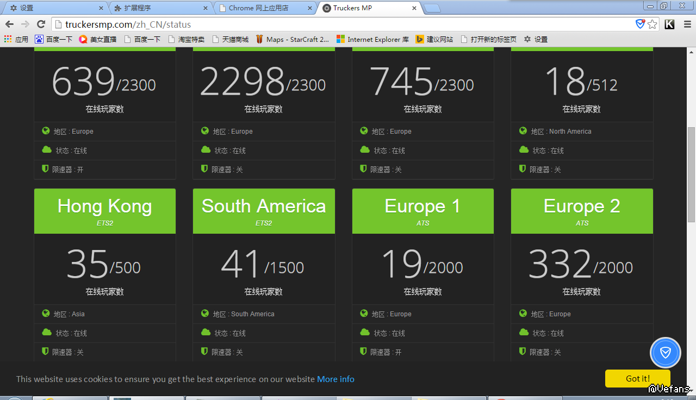This screenshot has height=400, width=696.
Task: Click the browser back arrow
Action: (9, 24)
